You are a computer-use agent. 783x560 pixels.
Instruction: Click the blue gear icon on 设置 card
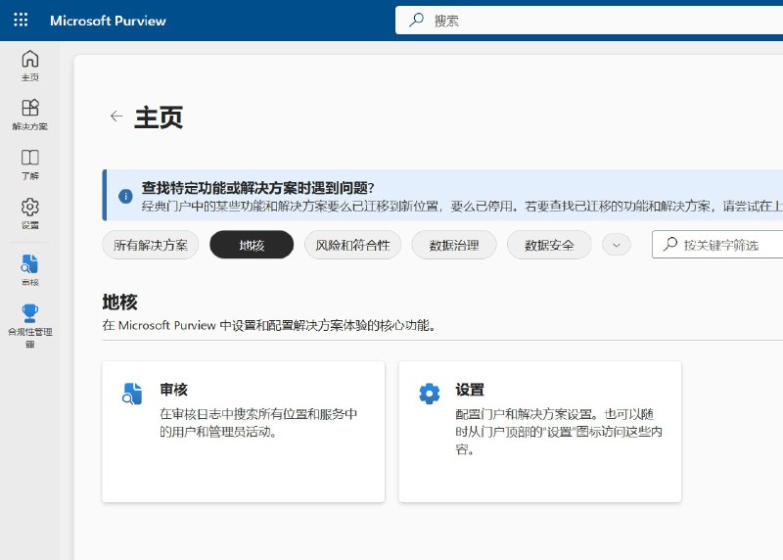tap(429, 394)
